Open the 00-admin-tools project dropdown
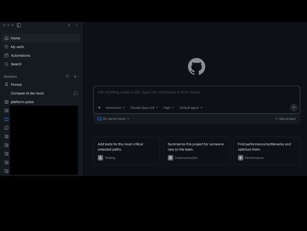 tap(114, 119)
